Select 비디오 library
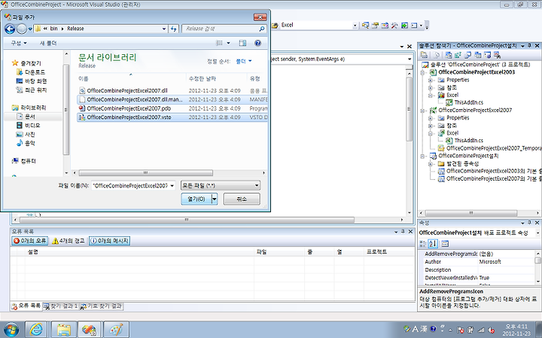 tap(29, 126)
